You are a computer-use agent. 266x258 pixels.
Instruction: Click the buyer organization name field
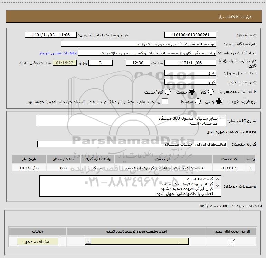click(x=139, y=44)
